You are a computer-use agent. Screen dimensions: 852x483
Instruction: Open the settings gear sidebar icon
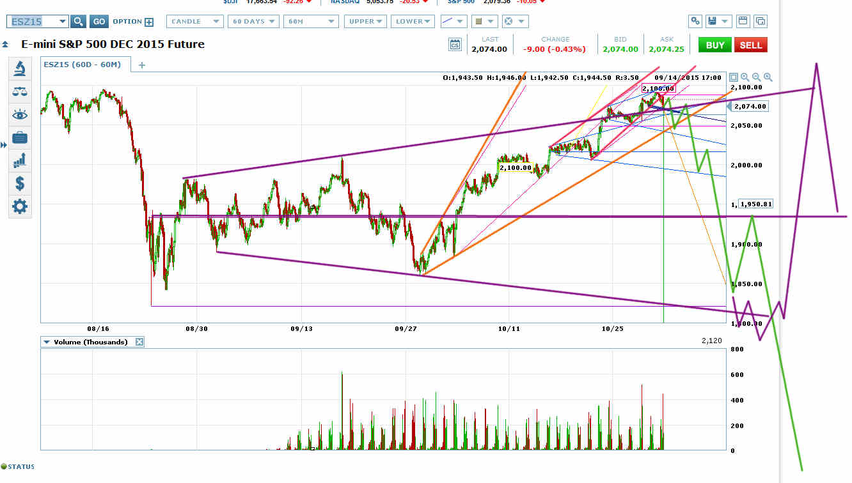pyautogui.click(x=20, y=206)
